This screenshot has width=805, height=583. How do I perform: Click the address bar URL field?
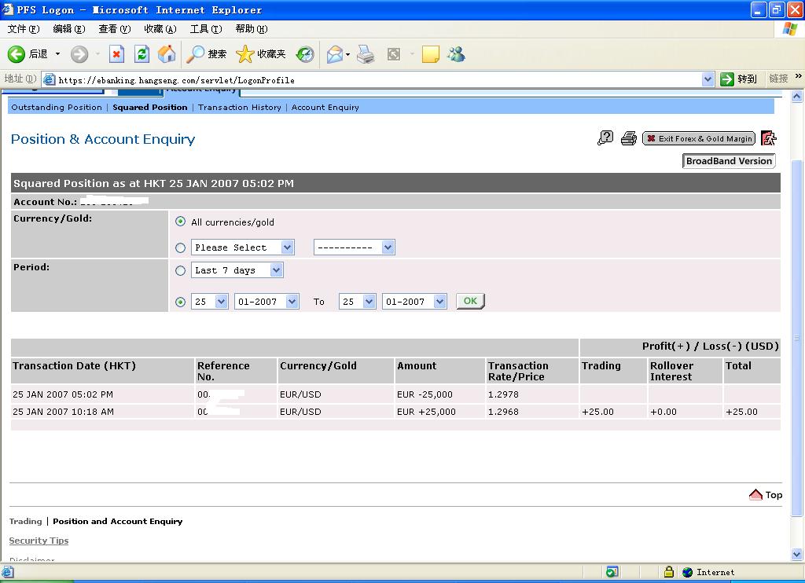(x=377, y=79)
